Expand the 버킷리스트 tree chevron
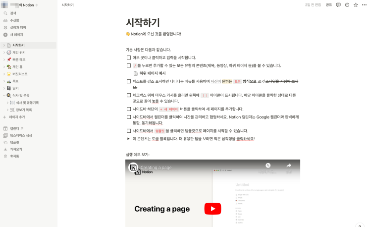The image size is (368, 227). 4,74
